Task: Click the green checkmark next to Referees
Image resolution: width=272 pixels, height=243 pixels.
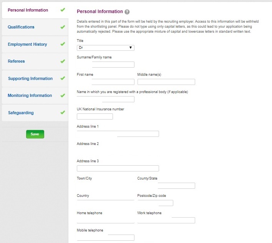Action: coord(63,61)
